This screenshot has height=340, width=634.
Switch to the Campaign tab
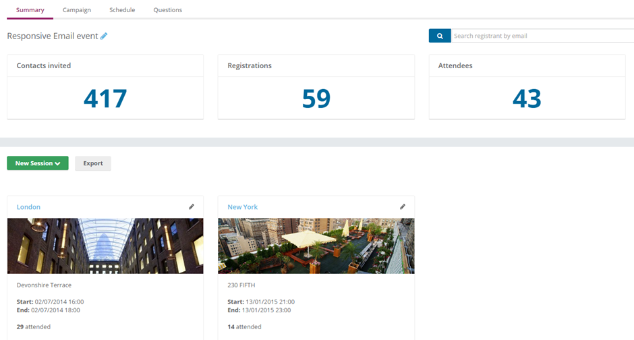(77, 9)
